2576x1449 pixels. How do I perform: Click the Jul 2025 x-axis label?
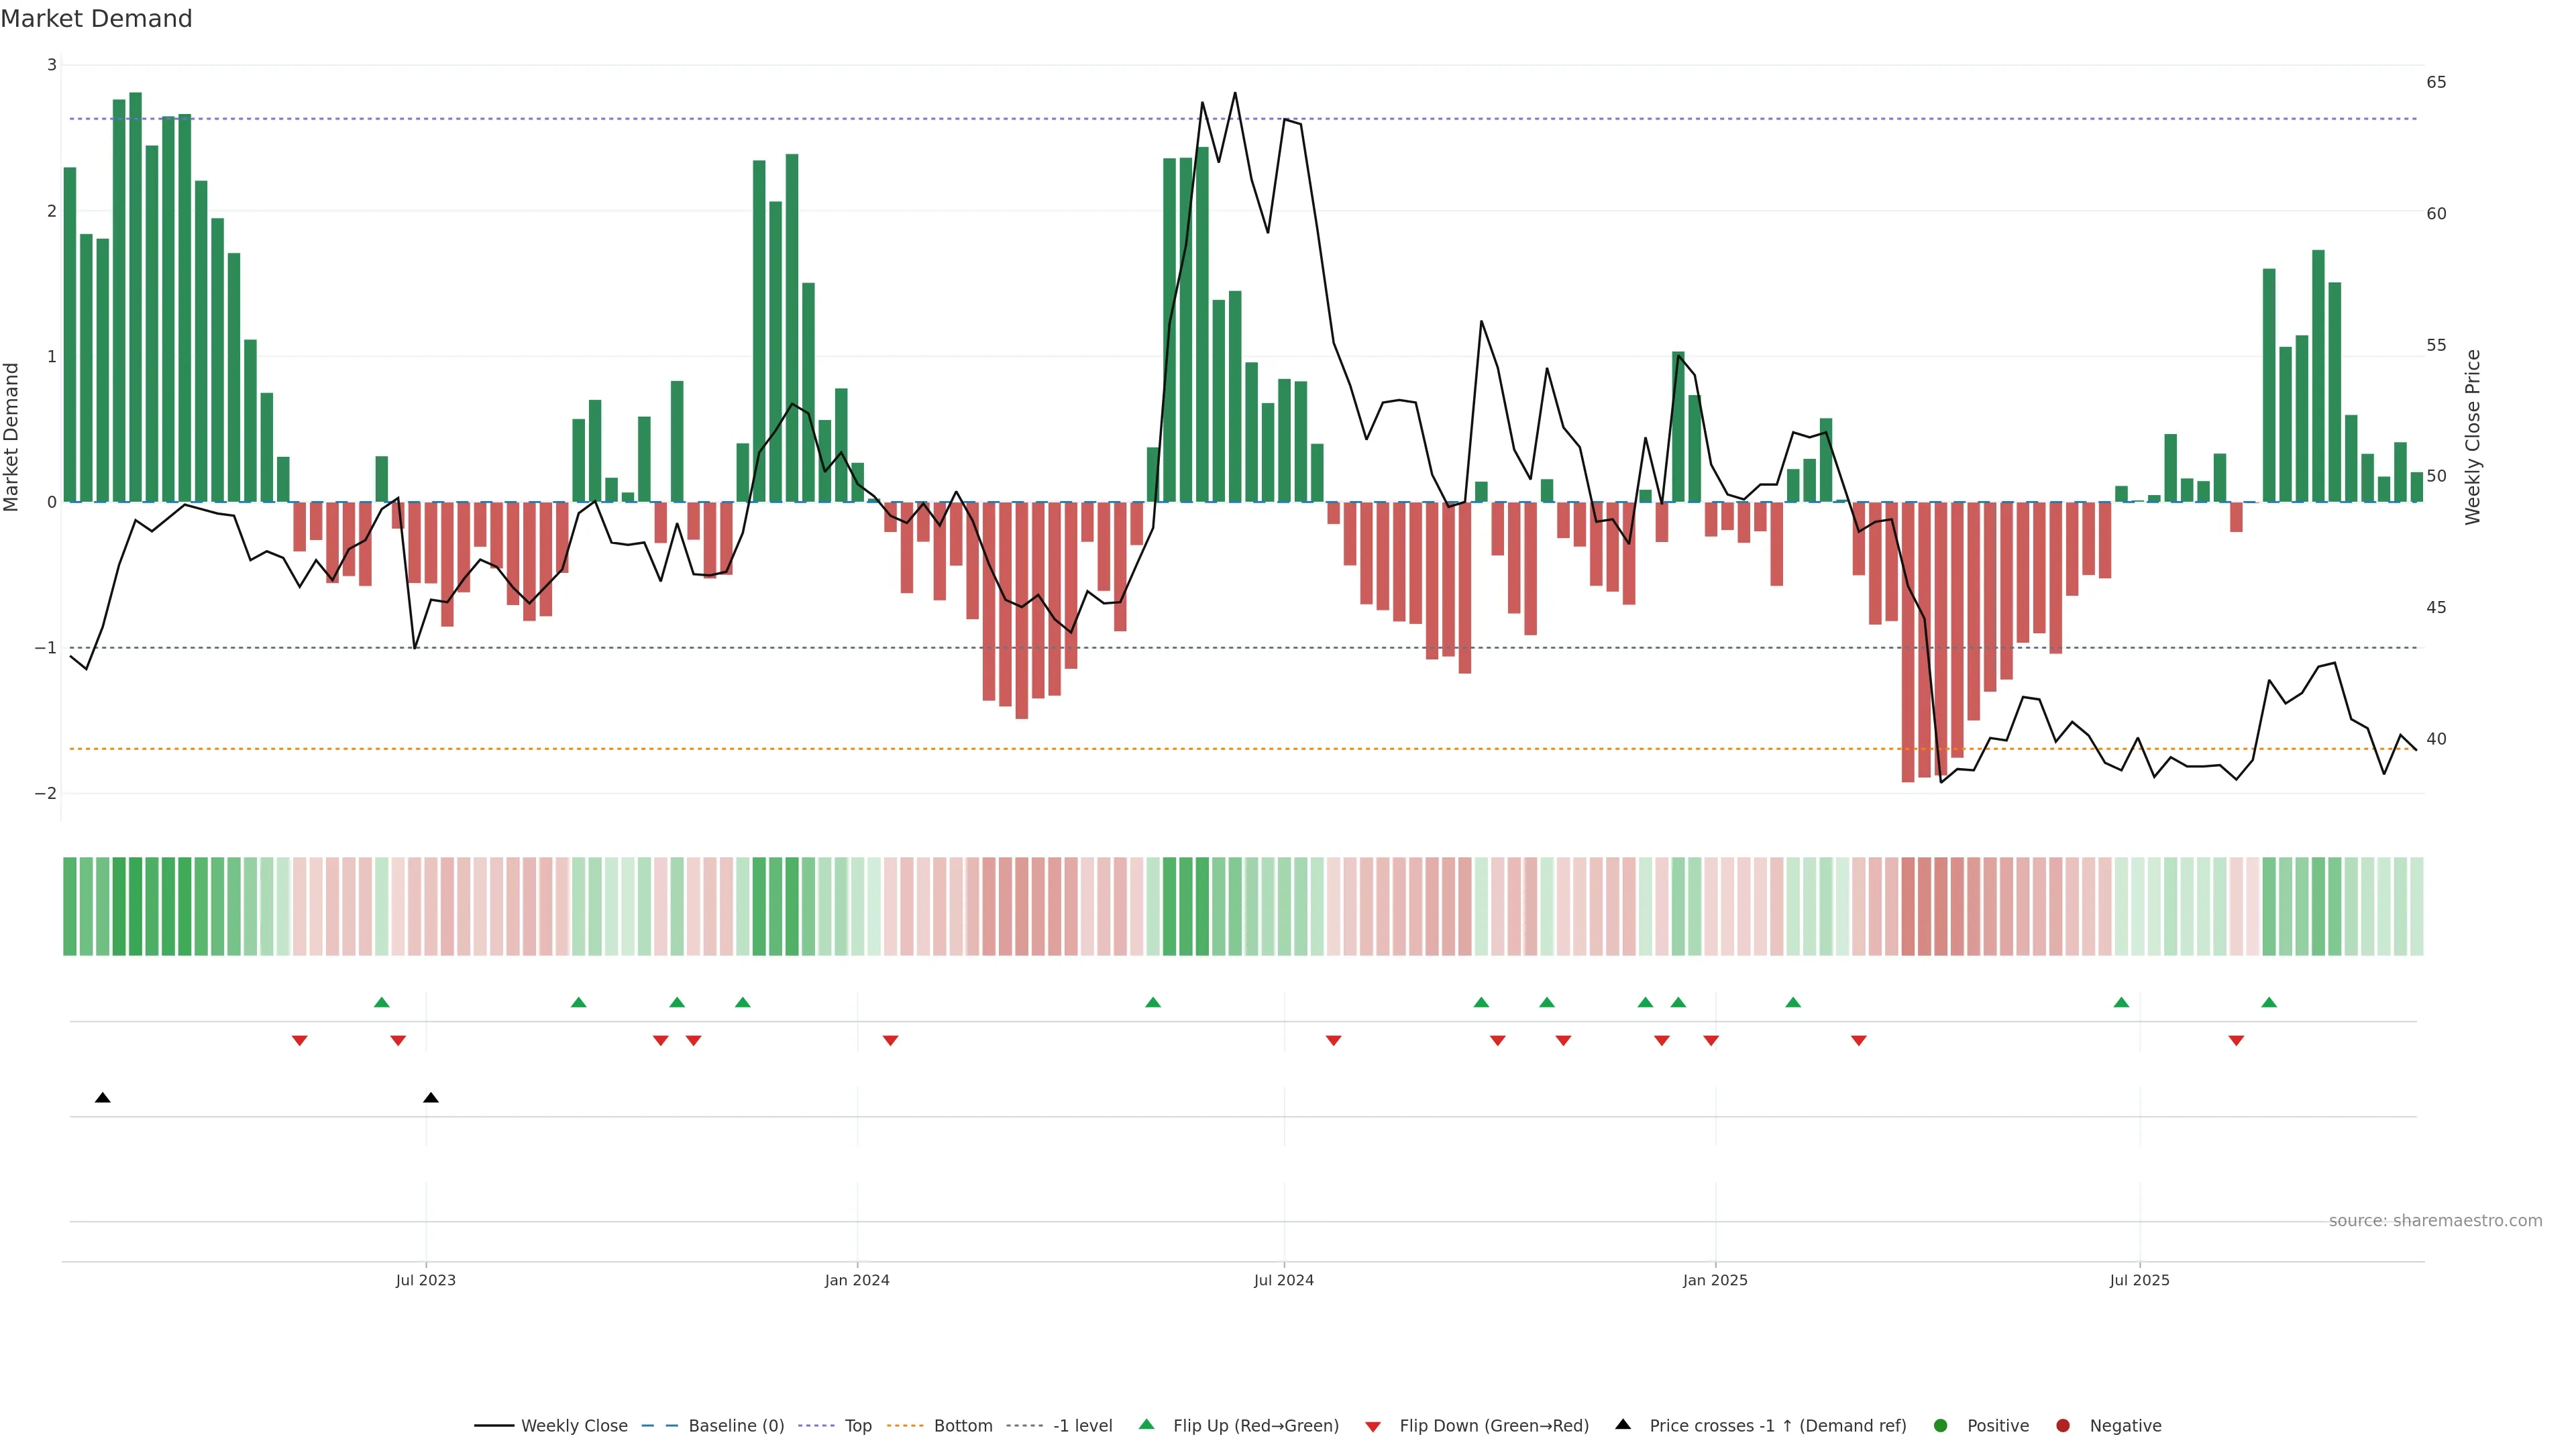[2139, 1280]
